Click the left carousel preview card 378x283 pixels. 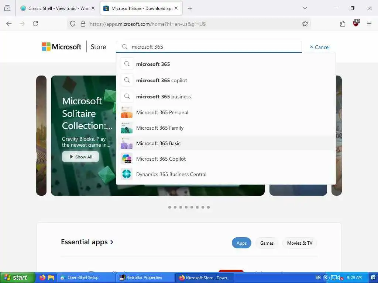coord(41,136)
